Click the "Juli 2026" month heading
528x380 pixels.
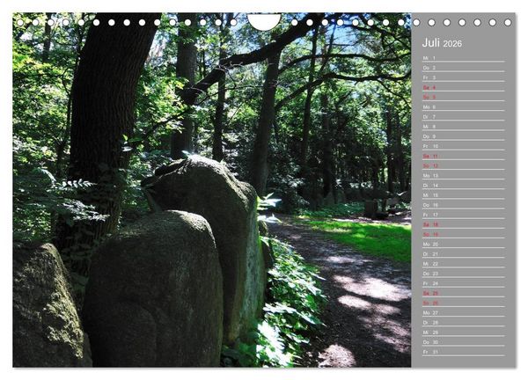[442, 43]
